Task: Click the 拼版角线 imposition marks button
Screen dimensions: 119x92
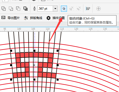Action: pyautogui.click(x=33, y=18)
